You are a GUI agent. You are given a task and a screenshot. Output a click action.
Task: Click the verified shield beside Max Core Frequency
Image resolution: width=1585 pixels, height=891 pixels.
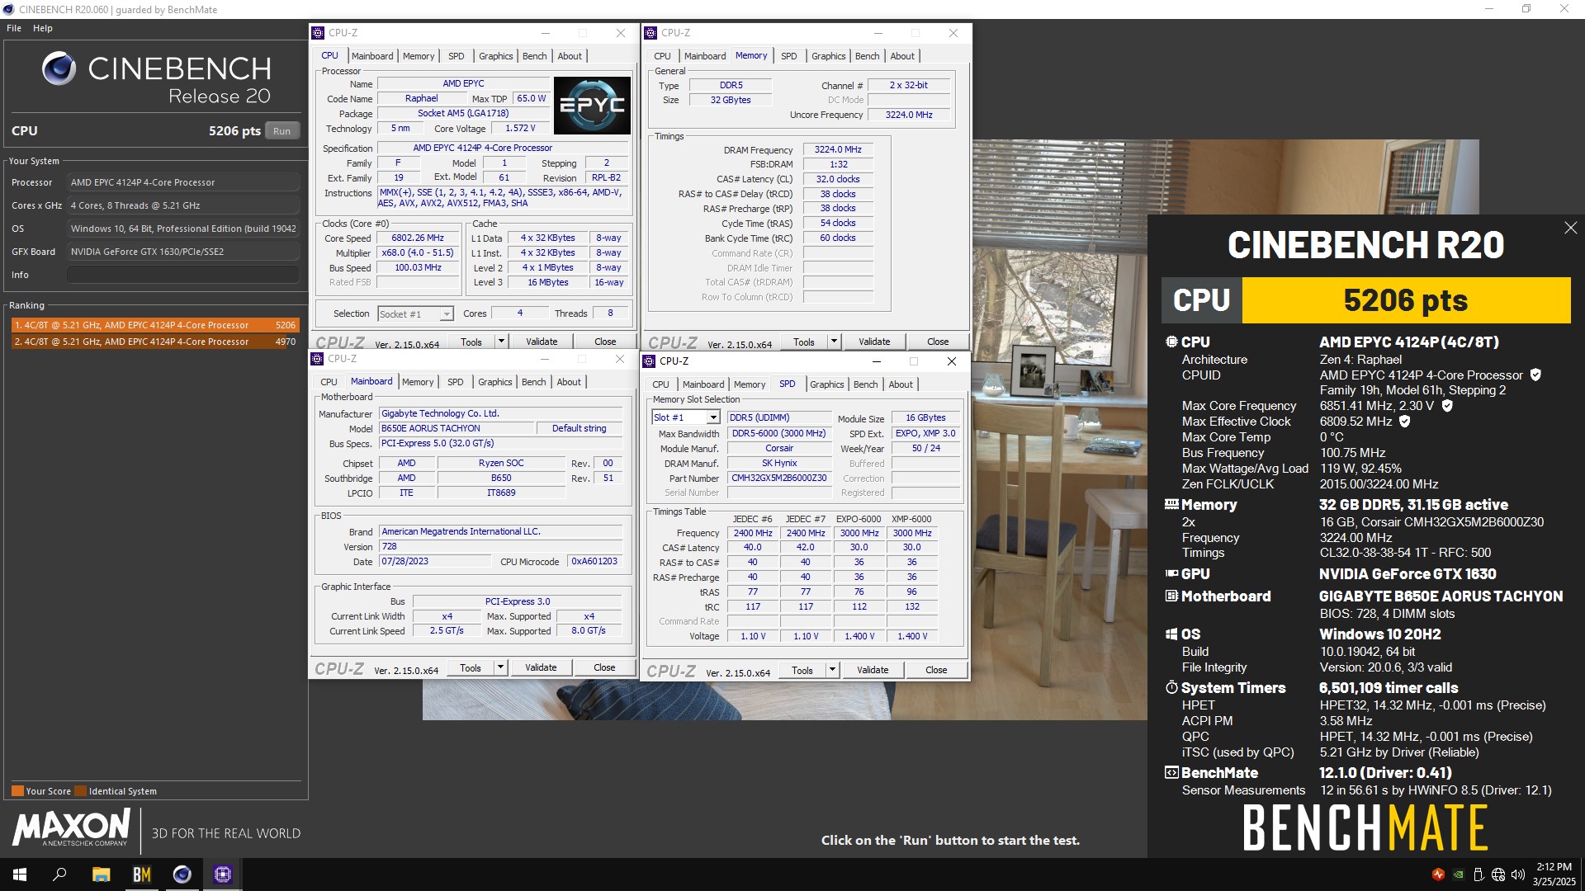point(1447,405)
